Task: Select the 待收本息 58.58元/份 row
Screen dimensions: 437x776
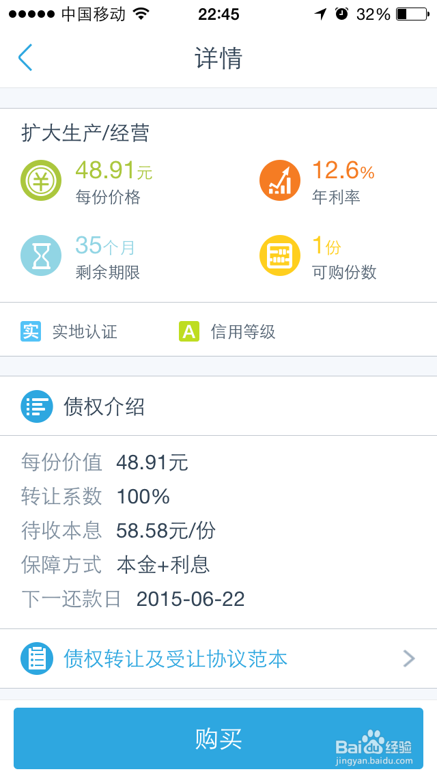Action: [x=119, y=531]
